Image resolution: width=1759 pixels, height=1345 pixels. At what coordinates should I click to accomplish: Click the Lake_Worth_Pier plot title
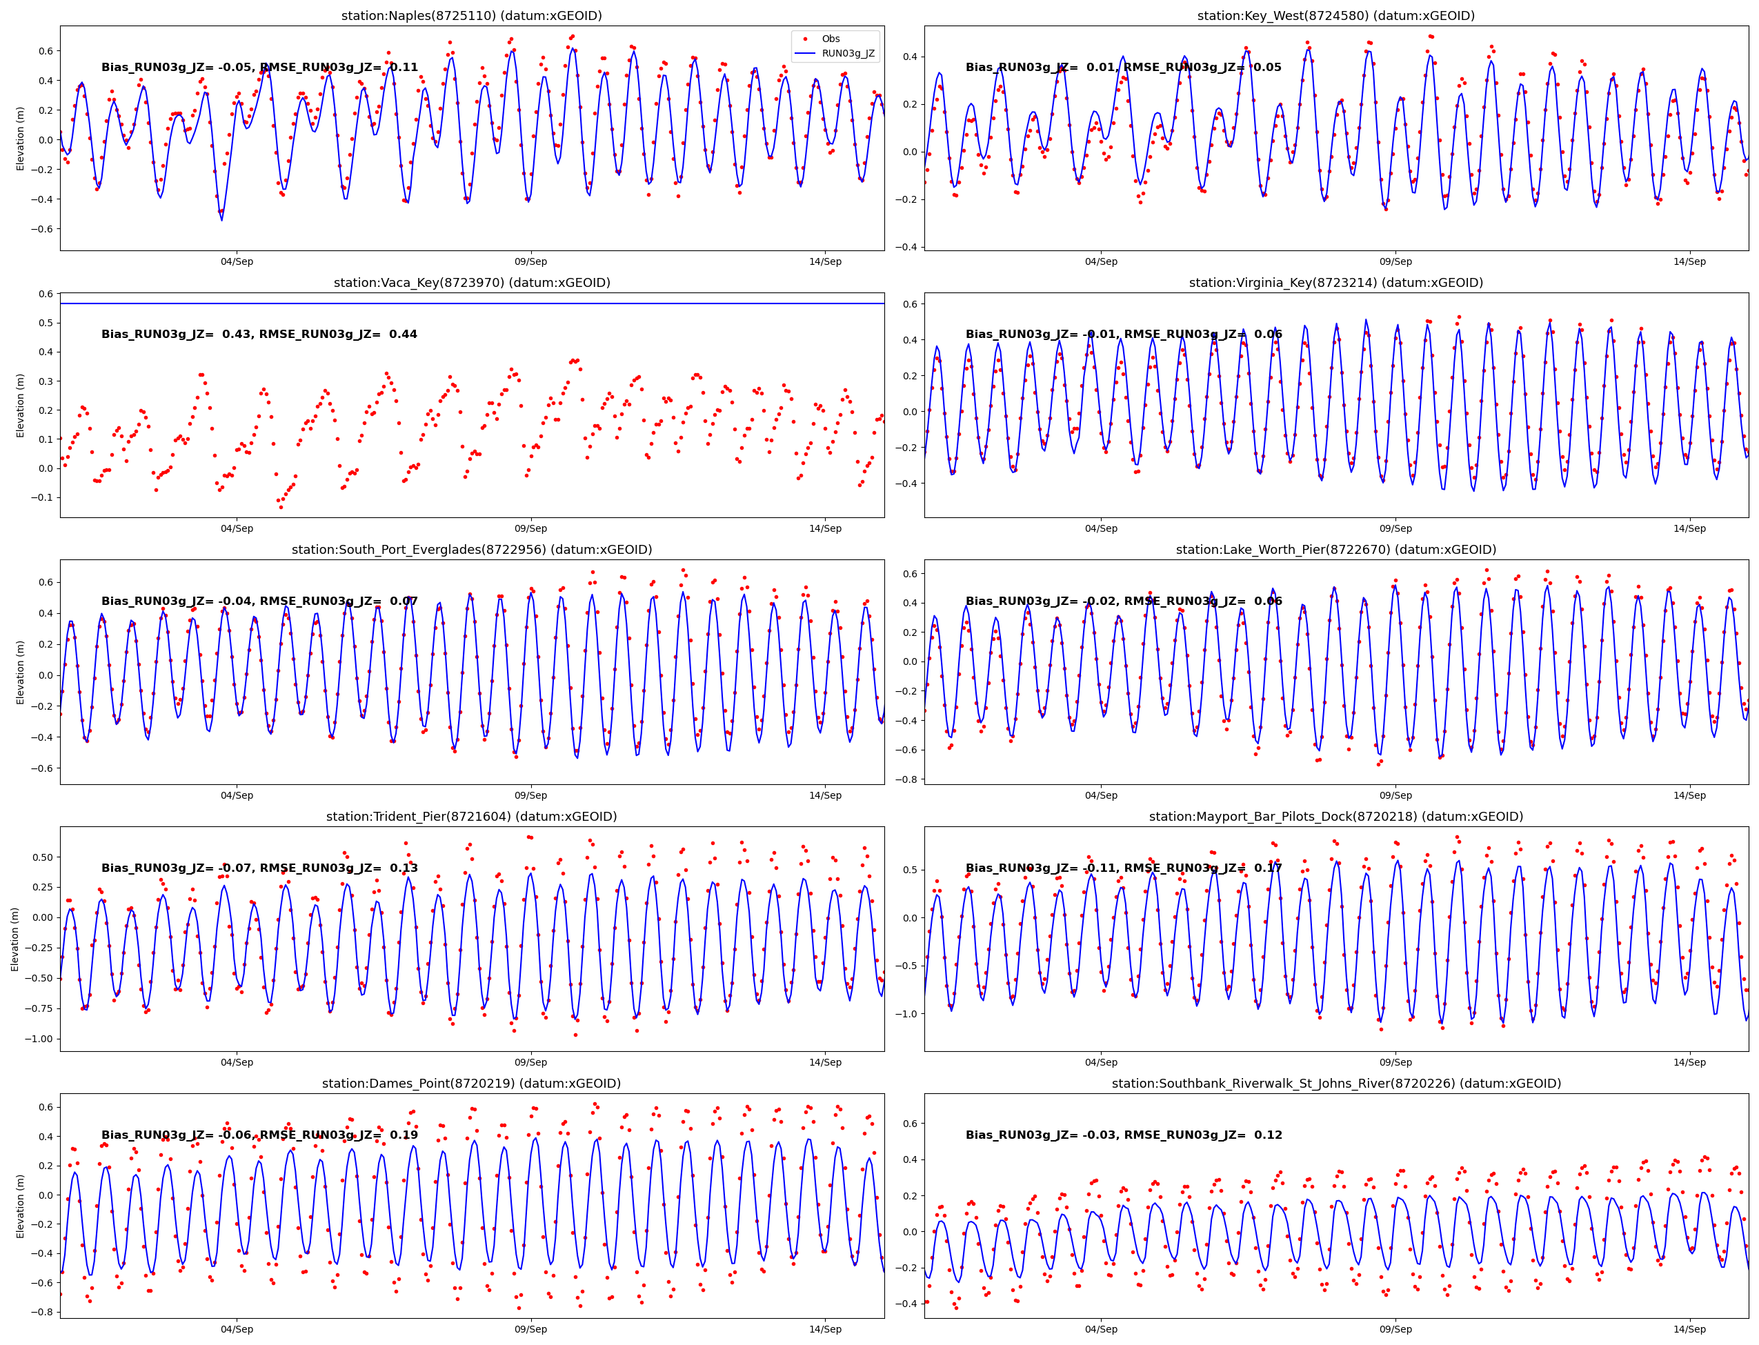coord(1335,550)
